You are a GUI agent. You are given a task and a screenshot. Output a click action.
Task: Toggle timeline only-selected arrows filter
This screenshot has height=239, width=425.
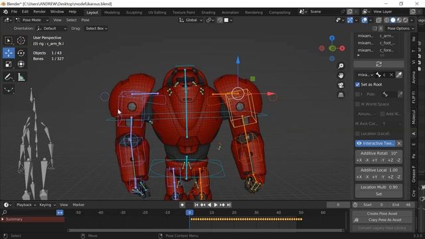coord(60,212)
